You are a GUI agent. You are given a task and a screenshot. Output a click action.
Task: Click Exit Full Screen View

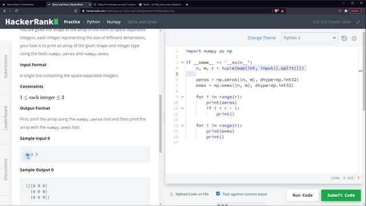point(332,22)
